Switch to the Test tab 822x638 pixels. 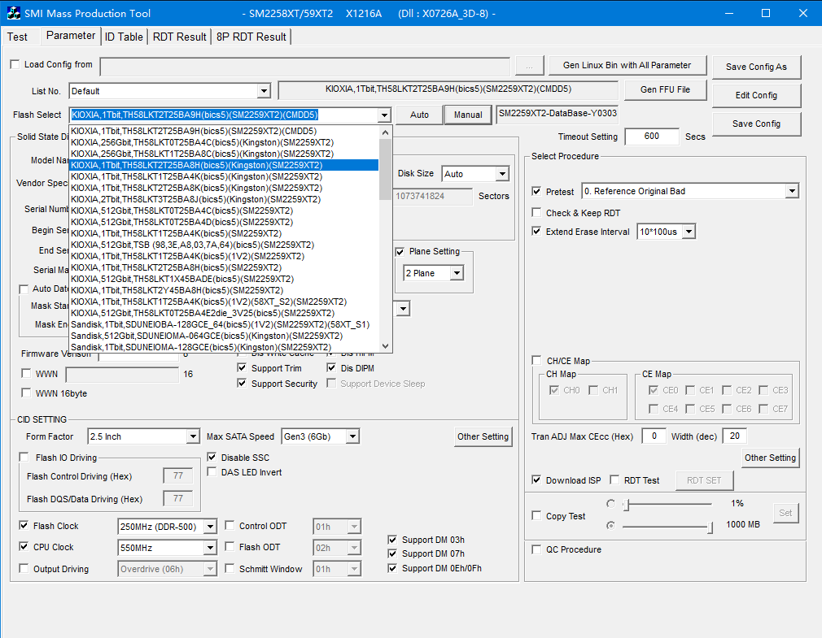(x=17, y=37)
